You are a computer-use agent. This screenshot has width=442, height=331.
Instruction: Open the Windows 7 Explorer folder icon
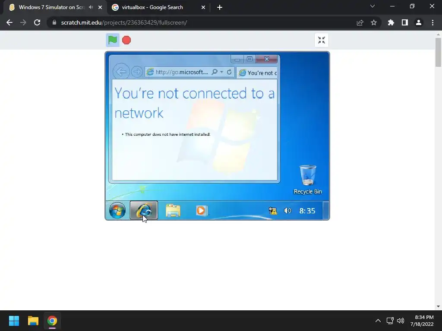click(173, 210)
